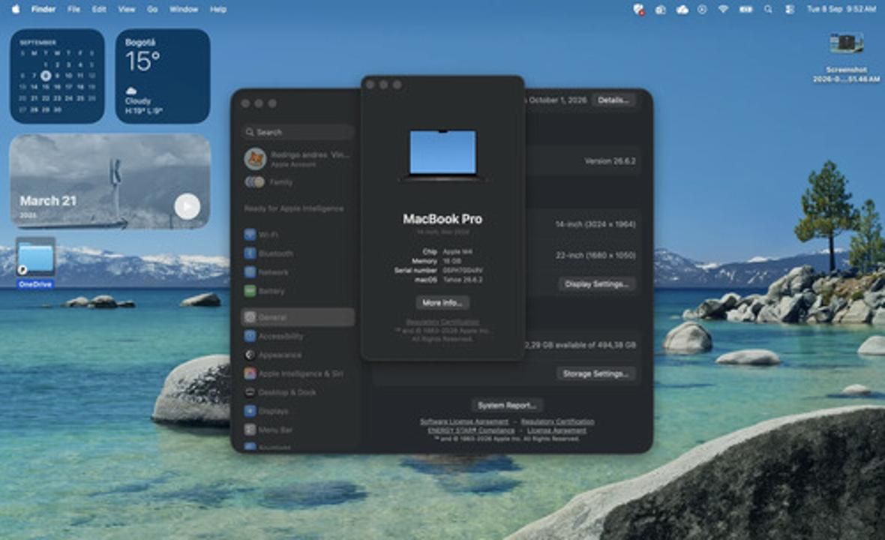Screen dimensions: 885x540
Task: Select Desktop & Dock in sidebar
Action: pos(298,392)
